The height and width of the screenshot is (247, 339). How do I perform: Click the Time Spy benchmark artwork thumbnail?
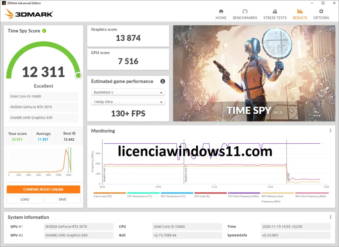click(254, 73)
